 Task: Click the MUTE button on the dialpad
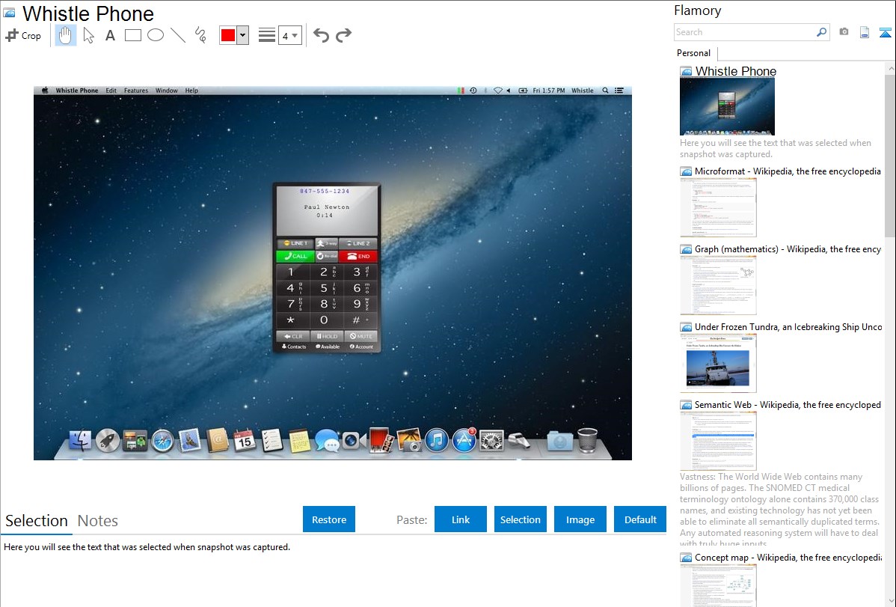click(x=360, y=336)
